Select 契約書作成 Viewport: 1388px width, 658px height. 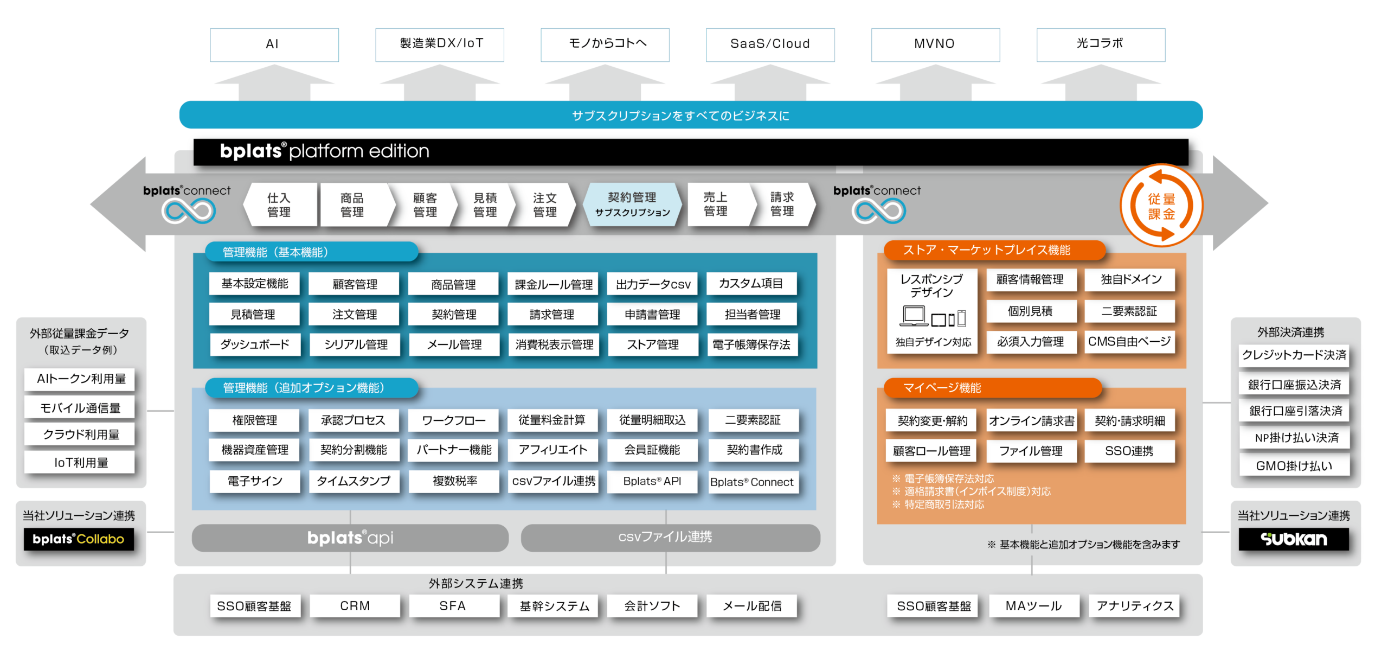pyautogui.click(x=754, y=450)
